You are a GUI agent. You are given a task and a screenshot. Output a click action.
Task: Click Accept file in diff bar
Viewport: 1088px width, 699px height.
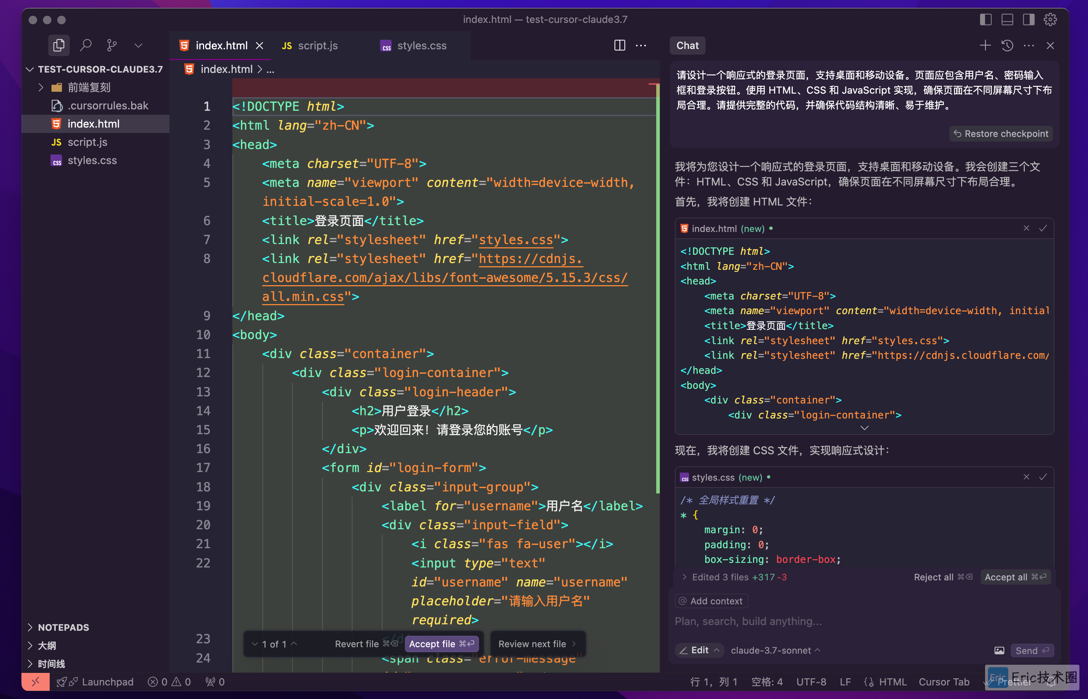(441, 644)
